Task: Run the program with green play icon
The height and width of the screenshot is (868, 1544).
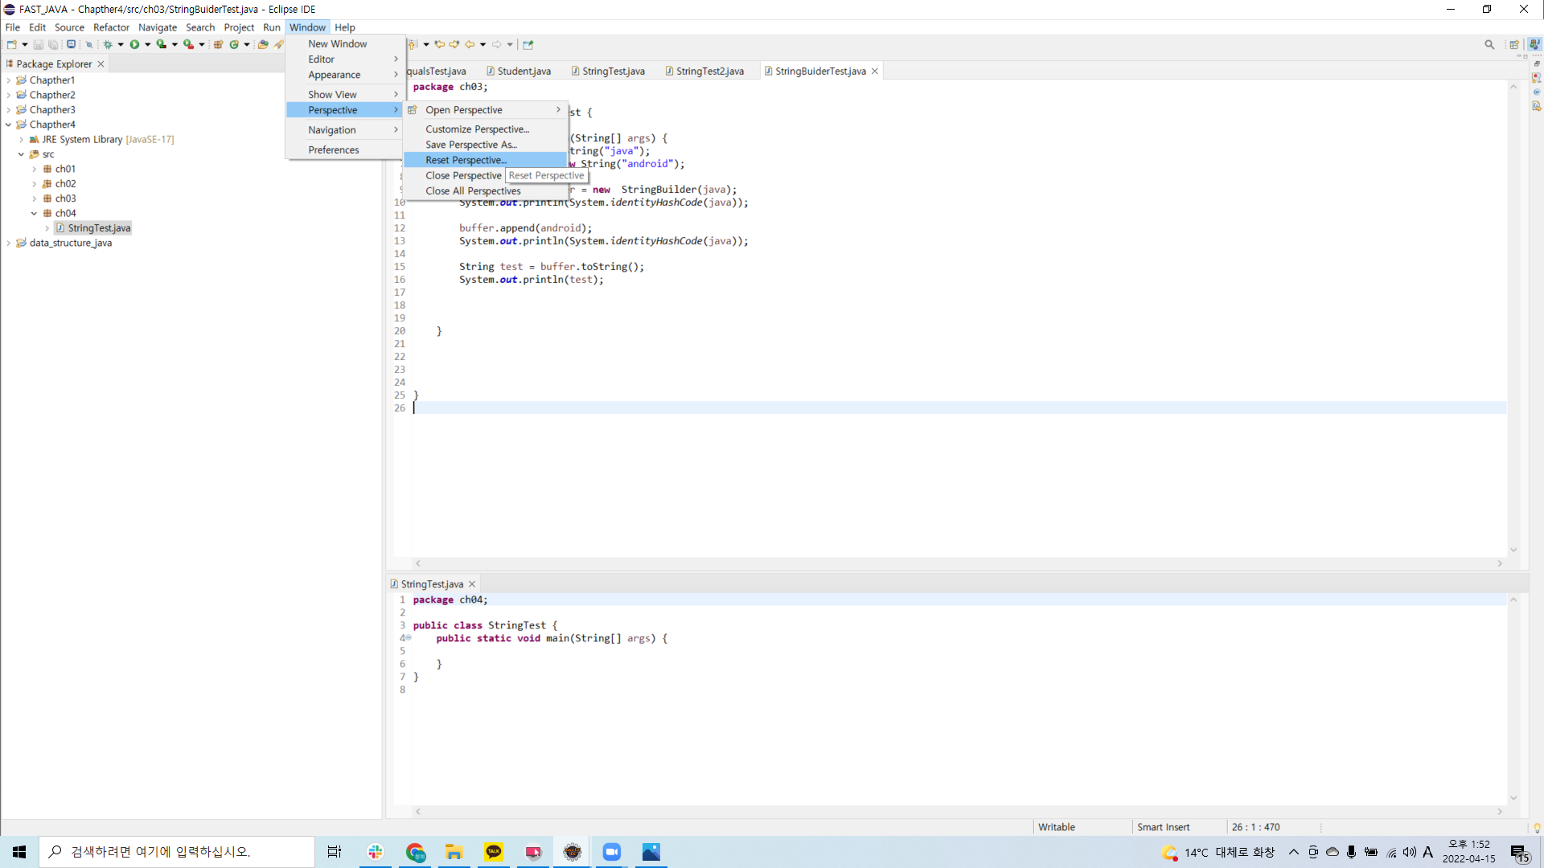Action: (x=134, y=45)
